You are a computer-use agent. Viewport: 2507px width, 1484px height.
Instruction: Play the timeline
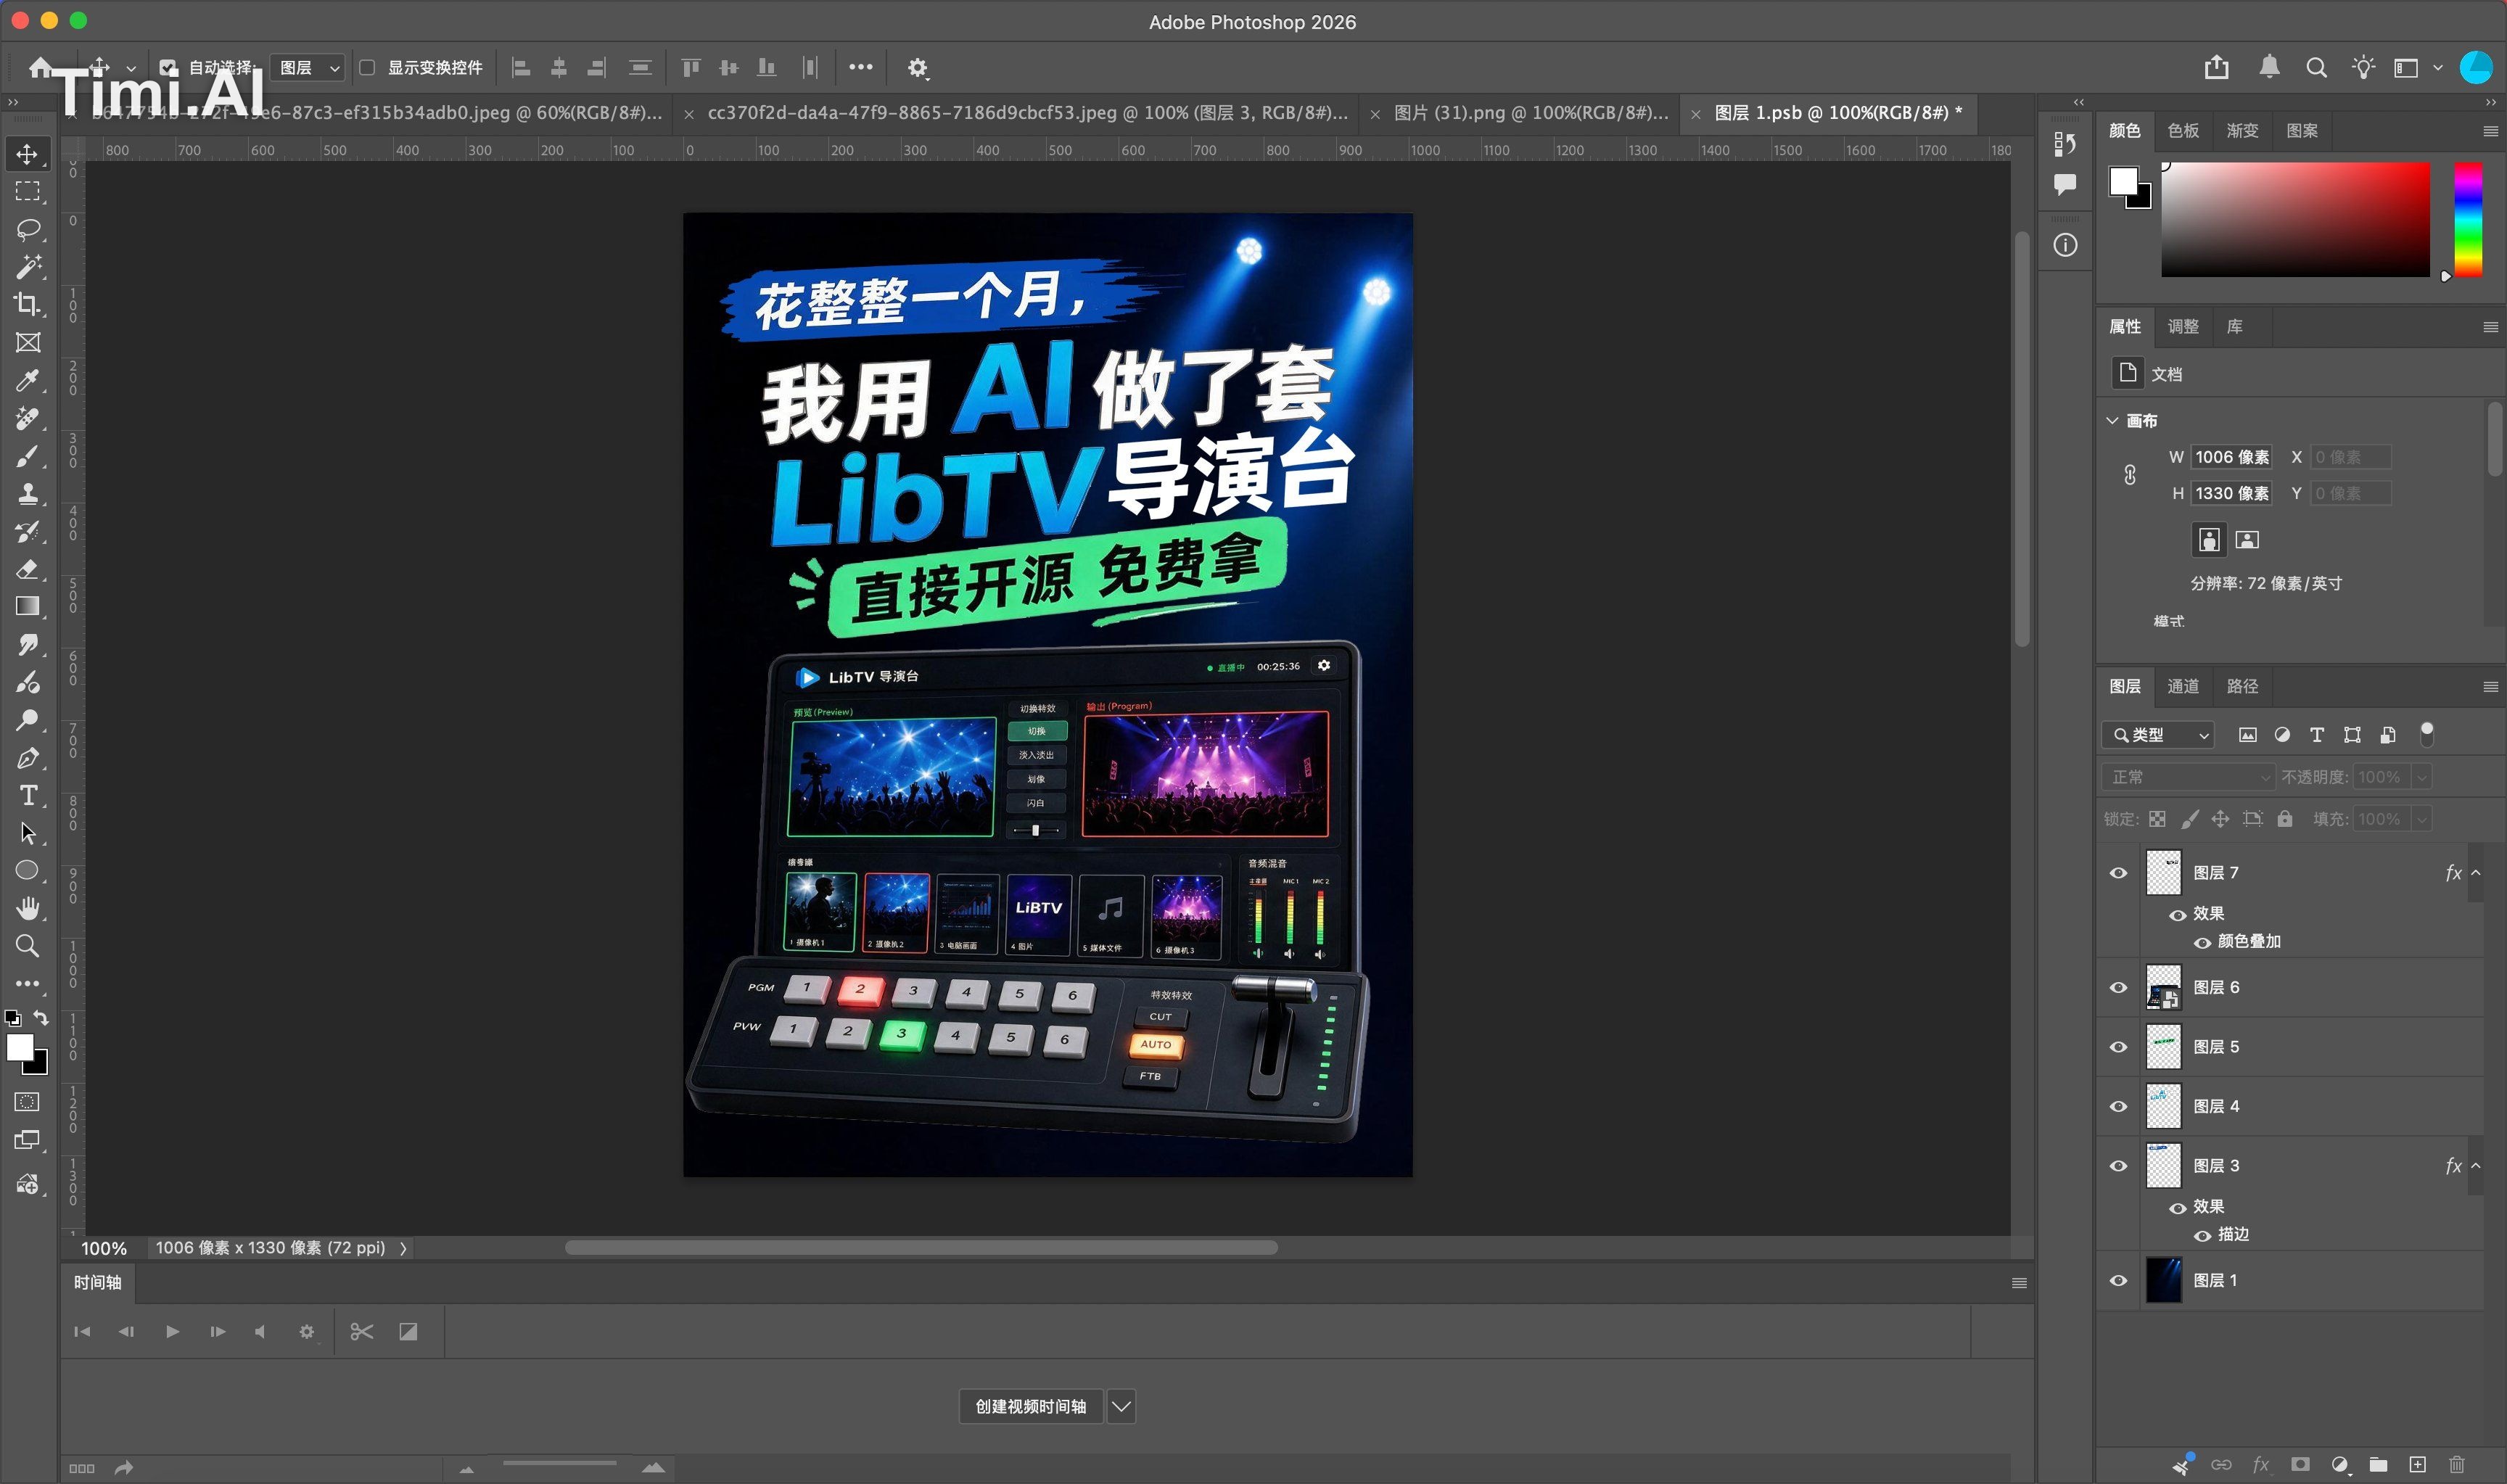(x=172, y=1332)
